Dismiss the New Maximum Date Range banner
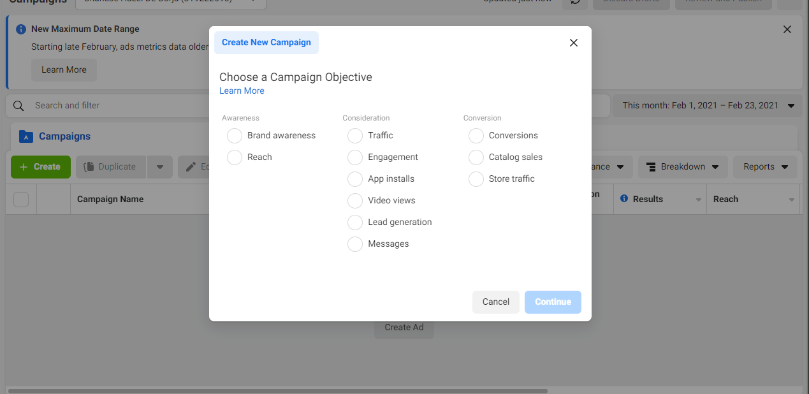The height and width of the screenshot is (394, 809). pyautogui.click(x=787, y=29)
